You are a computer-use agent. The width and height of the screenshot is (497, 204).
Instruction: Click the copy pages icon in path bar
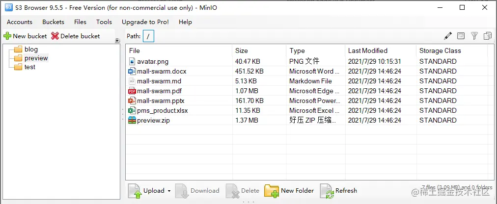(488, 36)
